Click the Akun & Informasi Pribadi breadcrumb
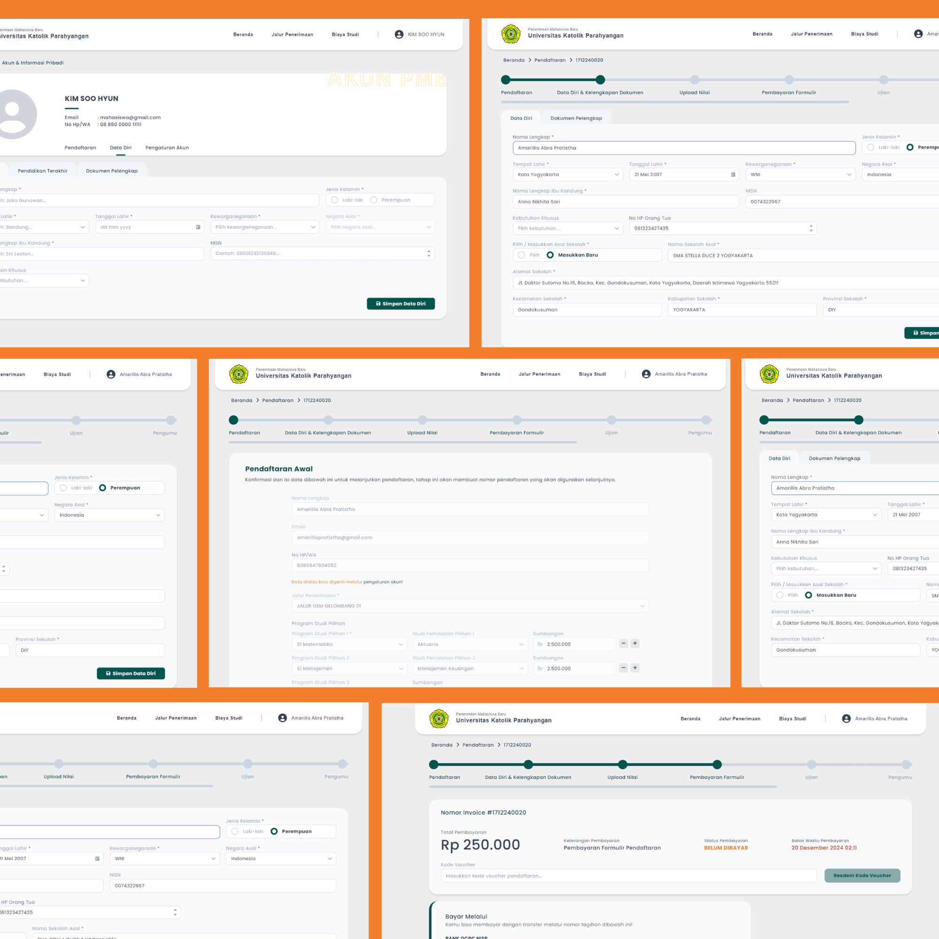 click(32, 63)
